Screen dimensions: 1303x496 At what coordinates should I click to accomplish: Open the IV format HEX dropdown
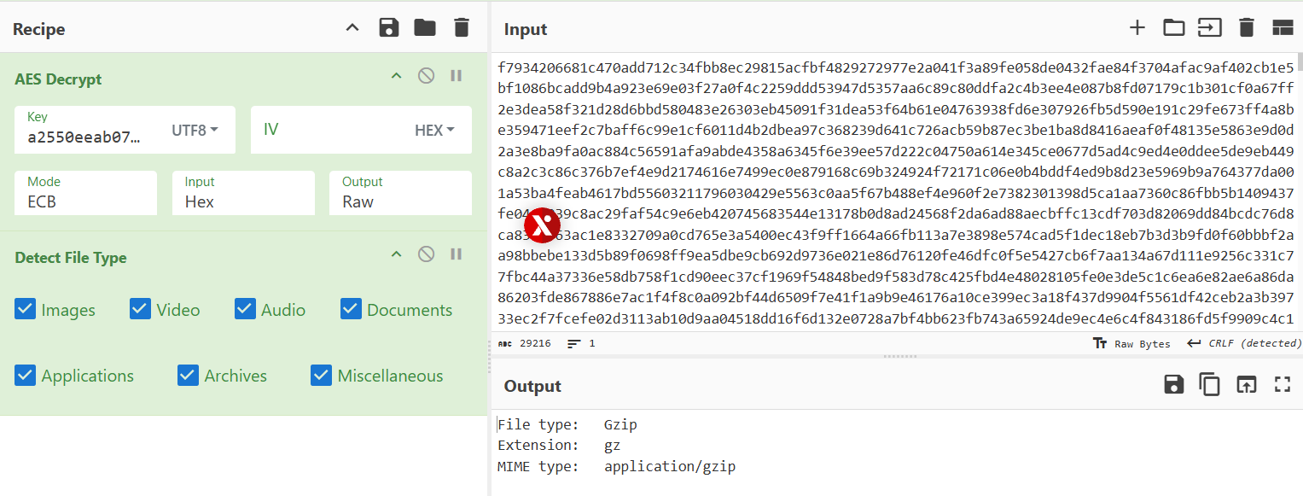(x=434, y=131)
